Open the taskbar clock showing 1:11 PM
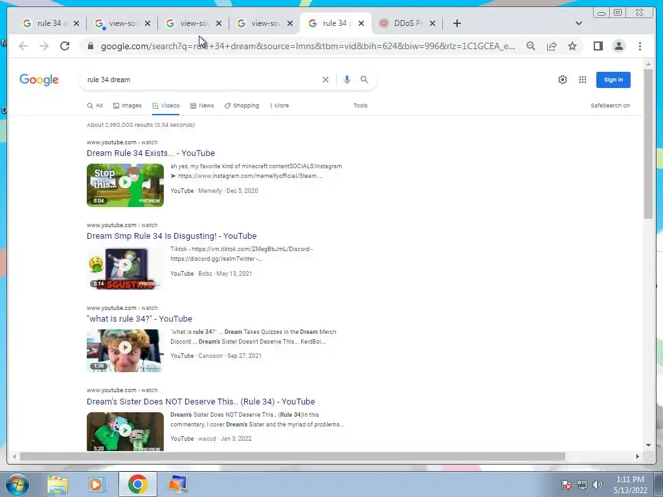The image size is (663, 497). [x=630, y=485]
